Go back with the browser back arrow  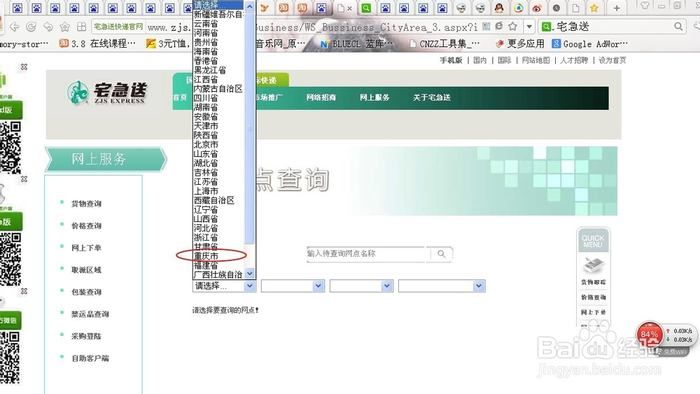(x=14, y=27)
